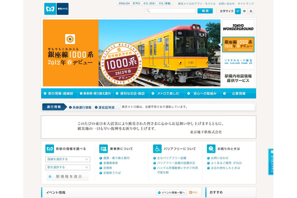Set font size to small (小)

pos(238,11)
